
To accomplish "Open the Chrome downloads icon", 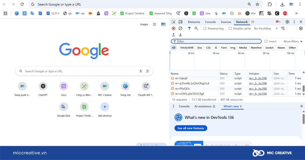I will coord(282,4).
